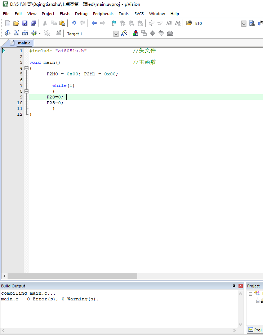Open Manage Multi-Project Workspace icon

pyautogui.click(x=144, y=33)
